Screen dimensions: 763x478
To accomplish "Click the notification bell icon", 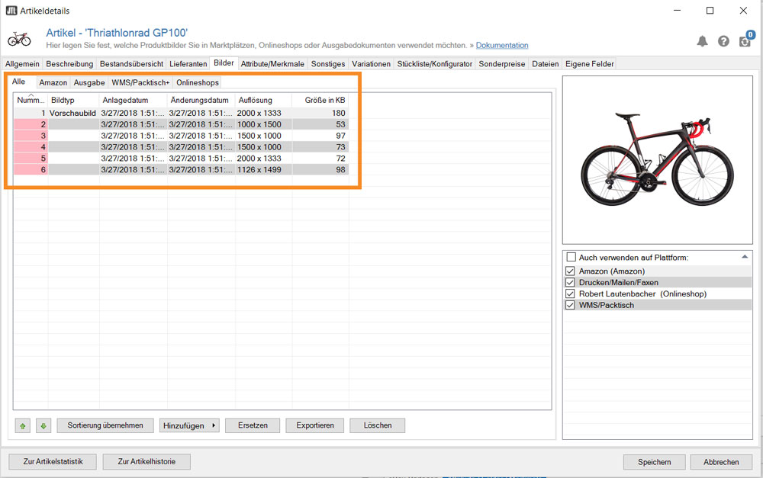I will pos(702,41).
